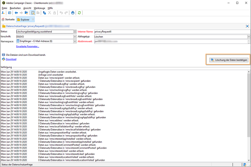Click the greyed-out folder toolbar icon
The width and height of the screenshot is (251, 167).
pos(38,13)
